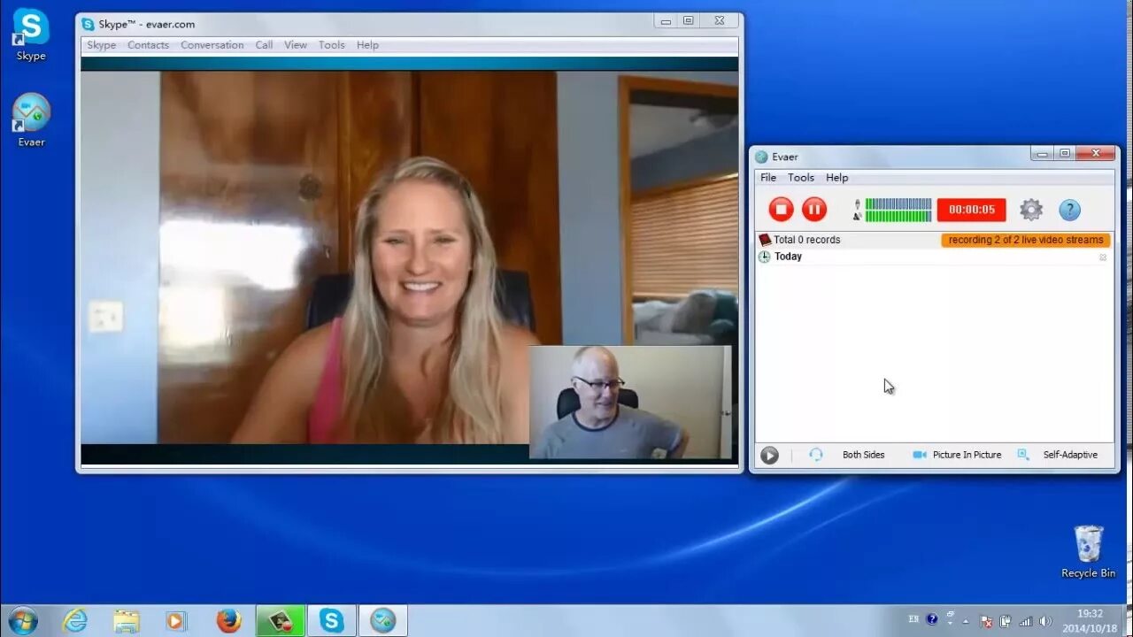Viewport: 1133px width, 637px height.
Task: Open the File menu in Evaer
Action: click(x=768, y=178)
